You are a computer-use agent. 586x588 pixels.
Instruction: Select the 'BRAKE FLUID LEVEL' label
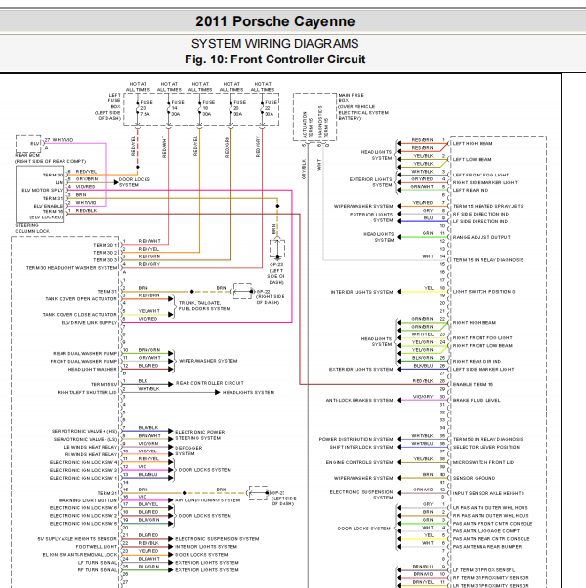(477, 401)
